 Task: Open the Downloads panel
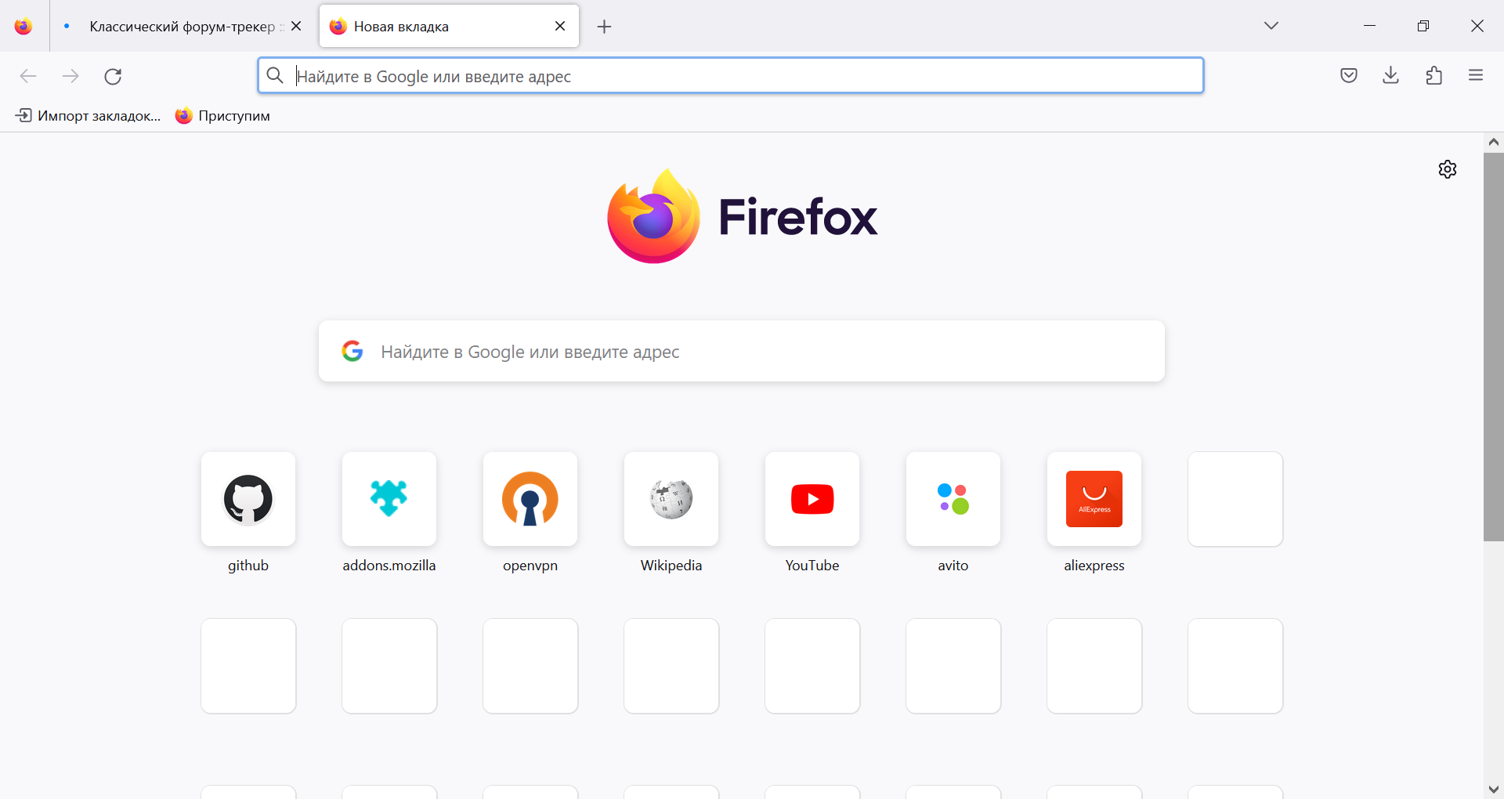coord(1391,75)
